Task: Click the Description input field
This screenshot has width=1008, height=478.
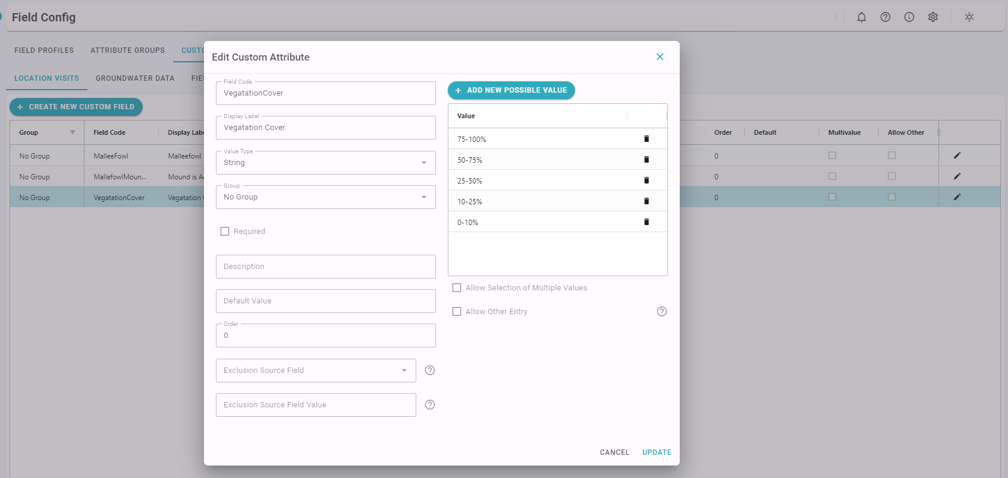Action: (x=326, y=267)
